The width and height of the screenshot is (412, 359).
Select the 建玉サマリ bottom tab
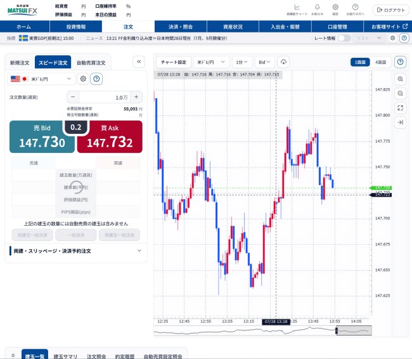coord(65,356)
